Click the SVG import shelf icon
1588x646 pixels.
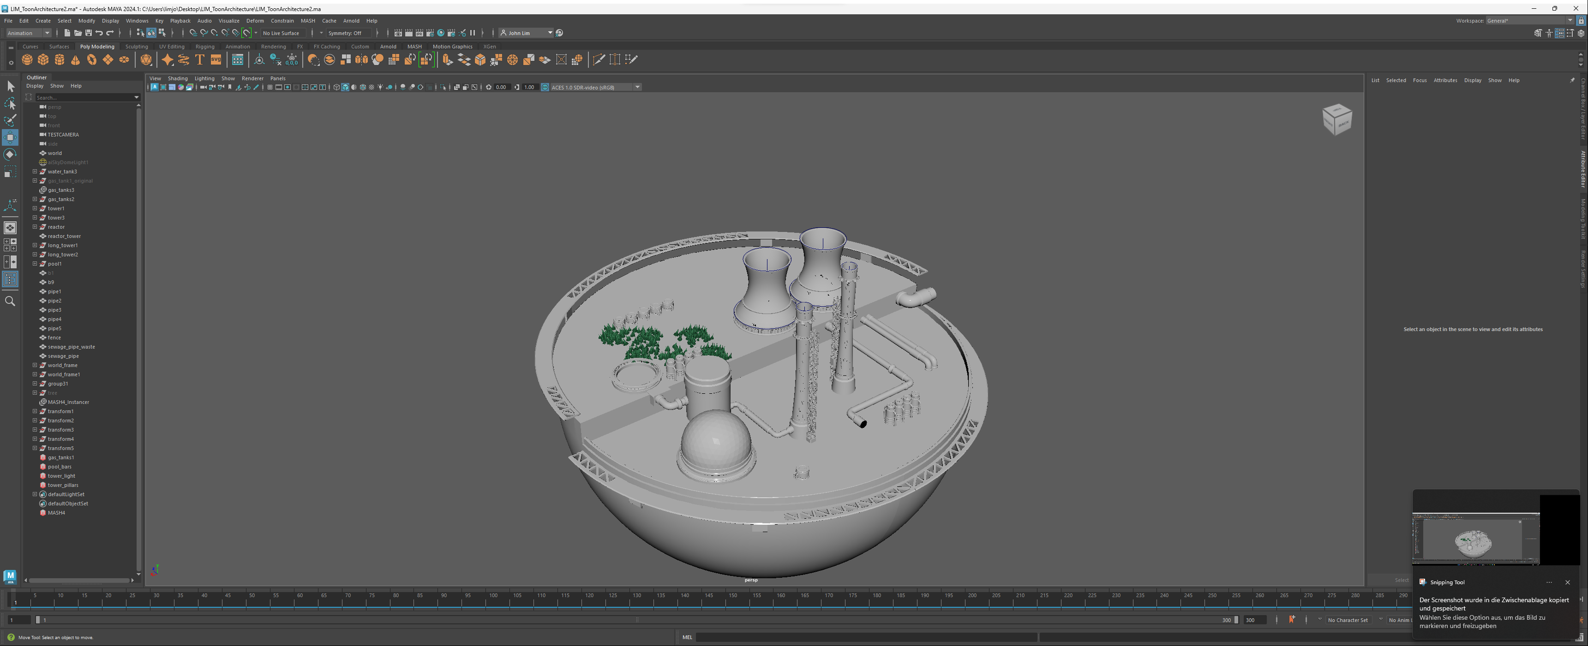coord(216,60)
